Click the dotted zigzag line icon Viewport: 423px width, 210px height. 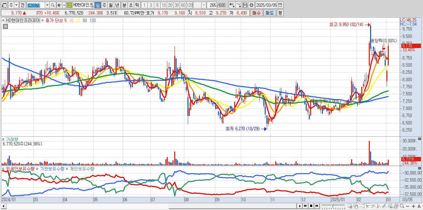point(361,206)
